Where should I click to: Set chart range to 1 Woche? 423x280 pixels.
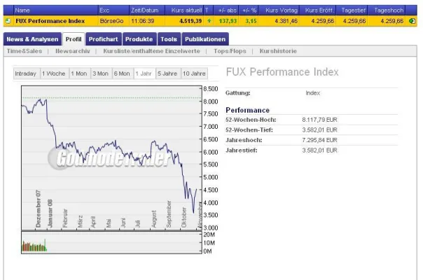[x=54, y=73]
